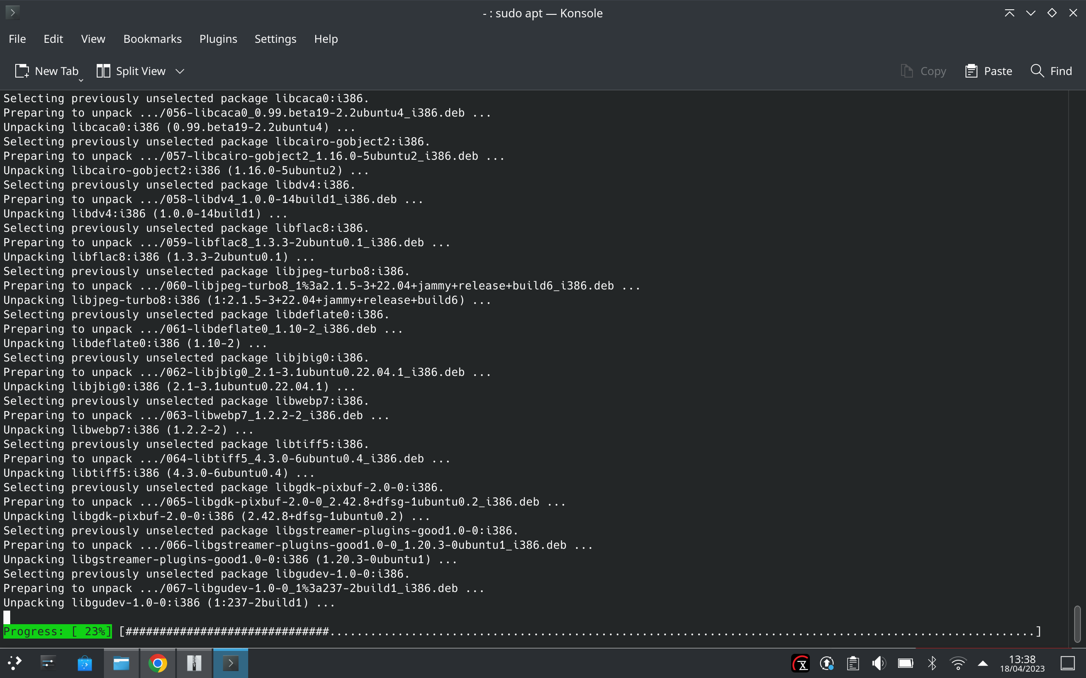Open the New Tab profile dropdown arrow
The height and width of the screenshot is (678, 1086).
[81, 80]
